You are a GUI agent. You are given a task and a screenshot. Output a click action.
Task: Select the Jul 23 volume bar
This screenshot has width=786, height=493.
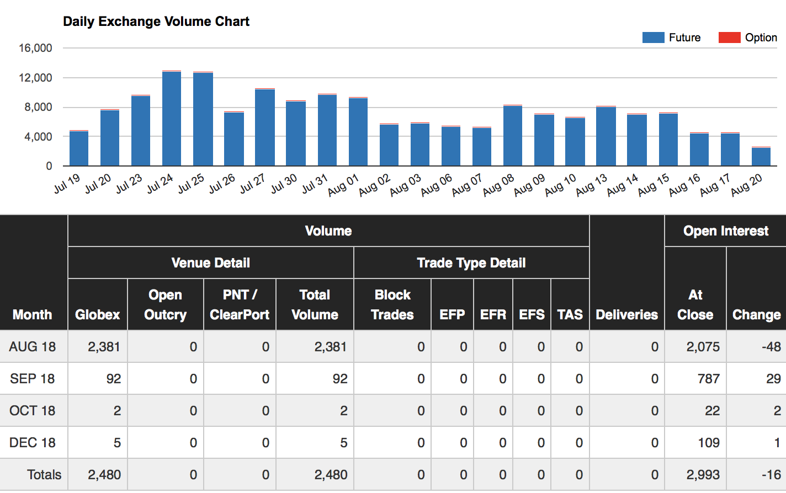click(141, 130)
